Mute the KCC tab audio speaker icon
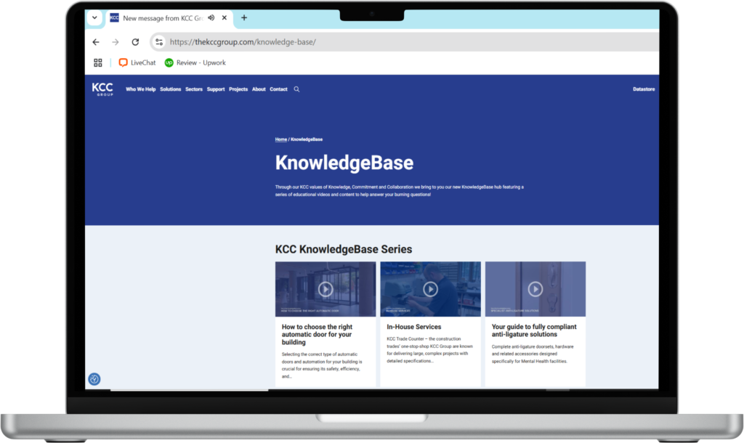The image size is (744, 443). coord(211,17)
